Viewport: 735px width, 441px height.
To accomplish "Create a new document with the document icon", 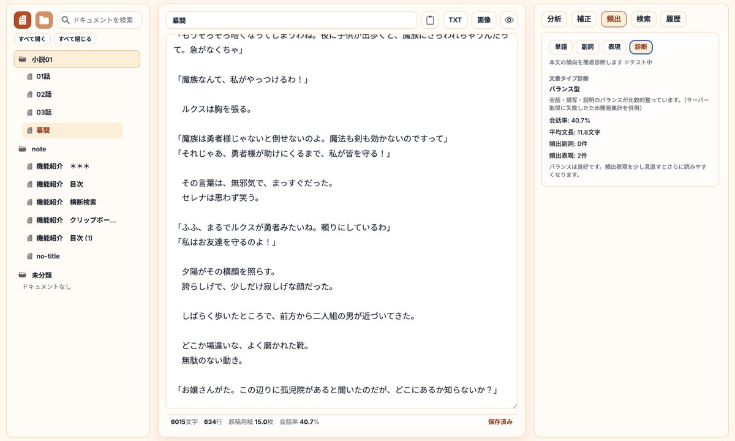I will pyautogui.click(x=23, y=20).
